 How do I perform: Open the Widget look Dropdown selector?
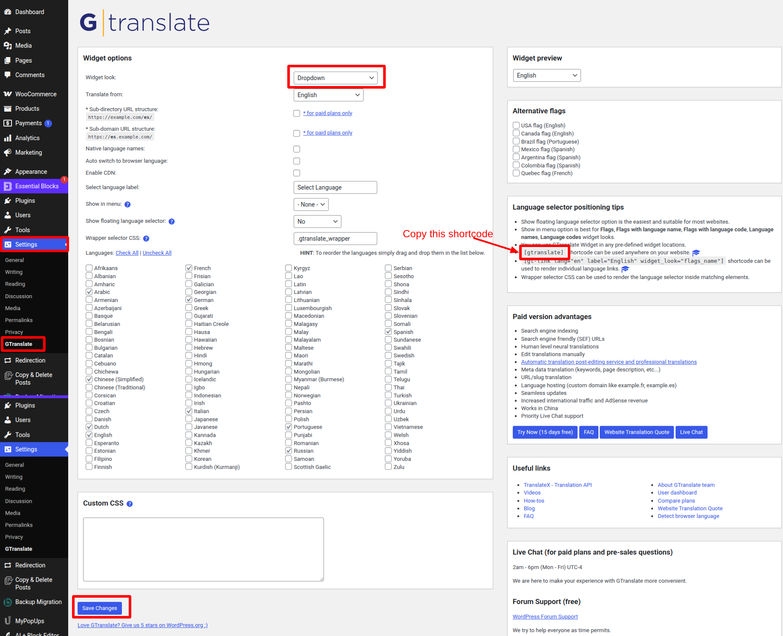point(335,78)
